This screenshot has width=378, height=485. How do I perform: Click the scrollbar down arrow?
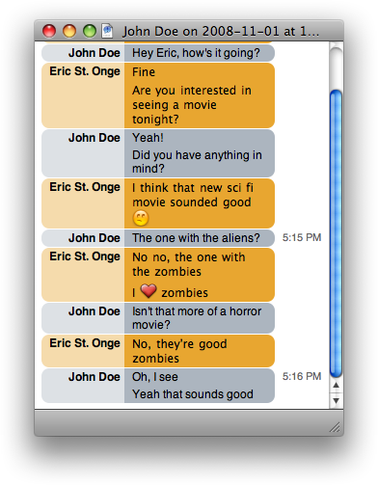point(337,400)
